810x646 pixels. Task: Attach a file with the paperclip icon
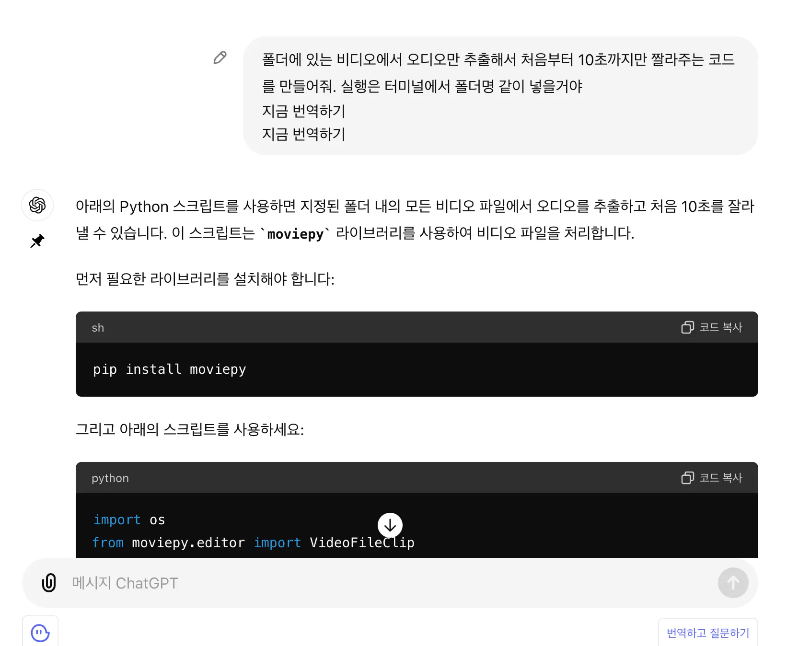[x=49, y=583]
